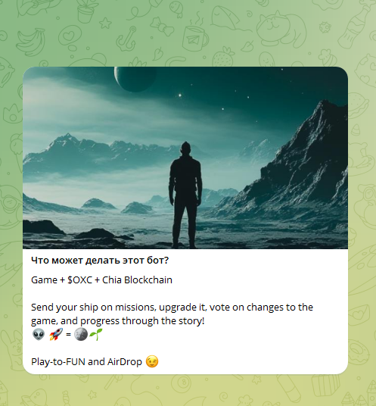Click the gray moon emoji
376x406 pixels.
81,334
